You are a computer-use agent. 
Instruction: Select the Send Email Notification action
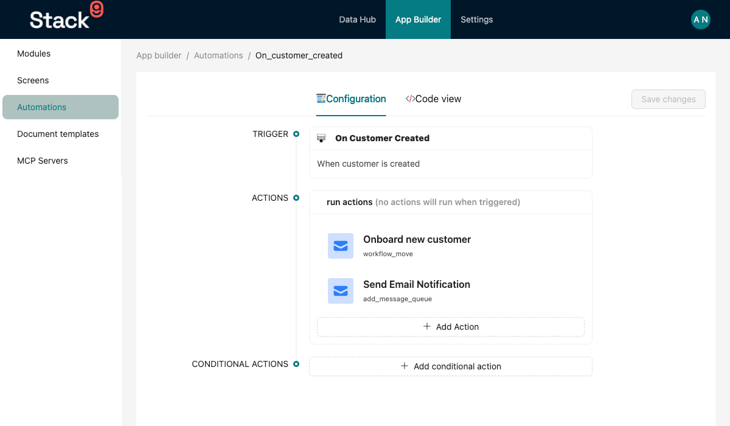[x=451, y=291]
